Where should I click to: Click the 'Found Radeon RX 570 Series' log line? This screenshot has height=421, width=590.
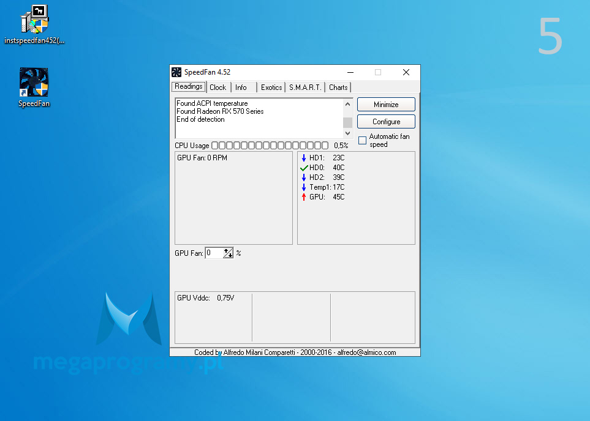coord(220,111)
